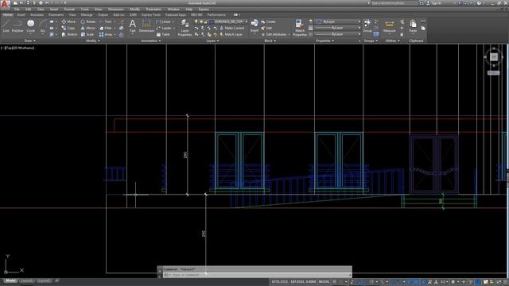
Task: Switch to the Model layout tab
Action: coord(10,280)
